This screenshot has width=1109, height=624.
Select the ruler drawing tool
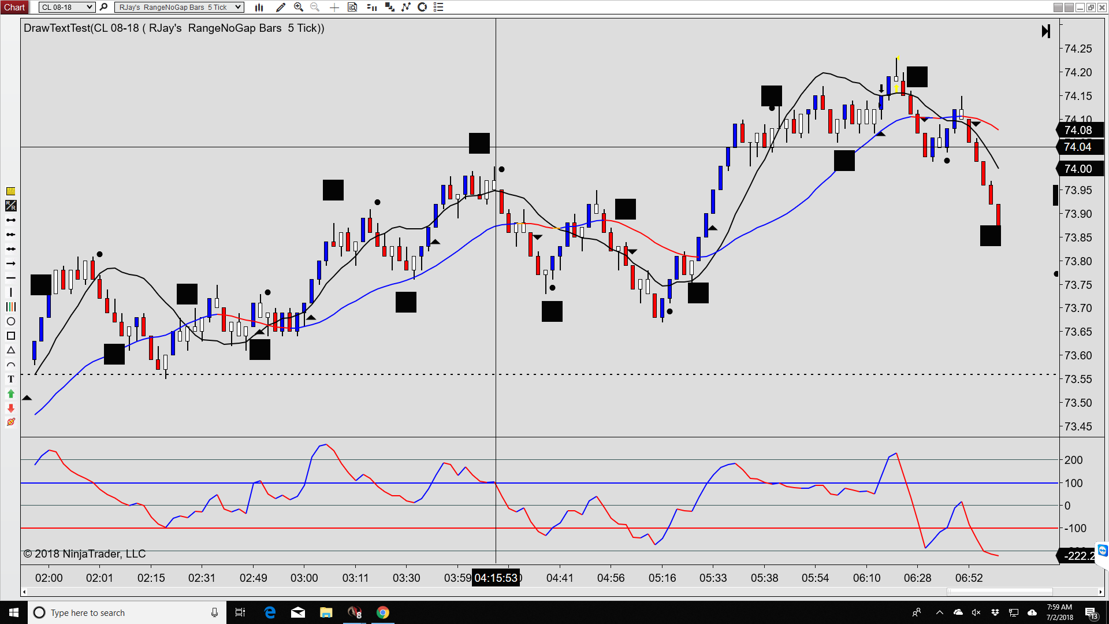tap(10, 191)
